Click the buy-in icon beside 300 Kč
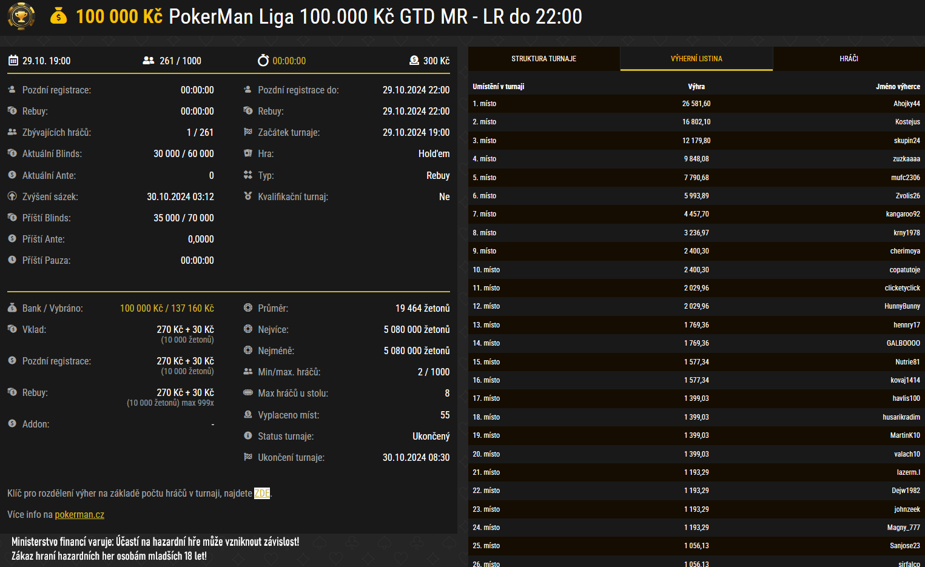 (414, 60)
